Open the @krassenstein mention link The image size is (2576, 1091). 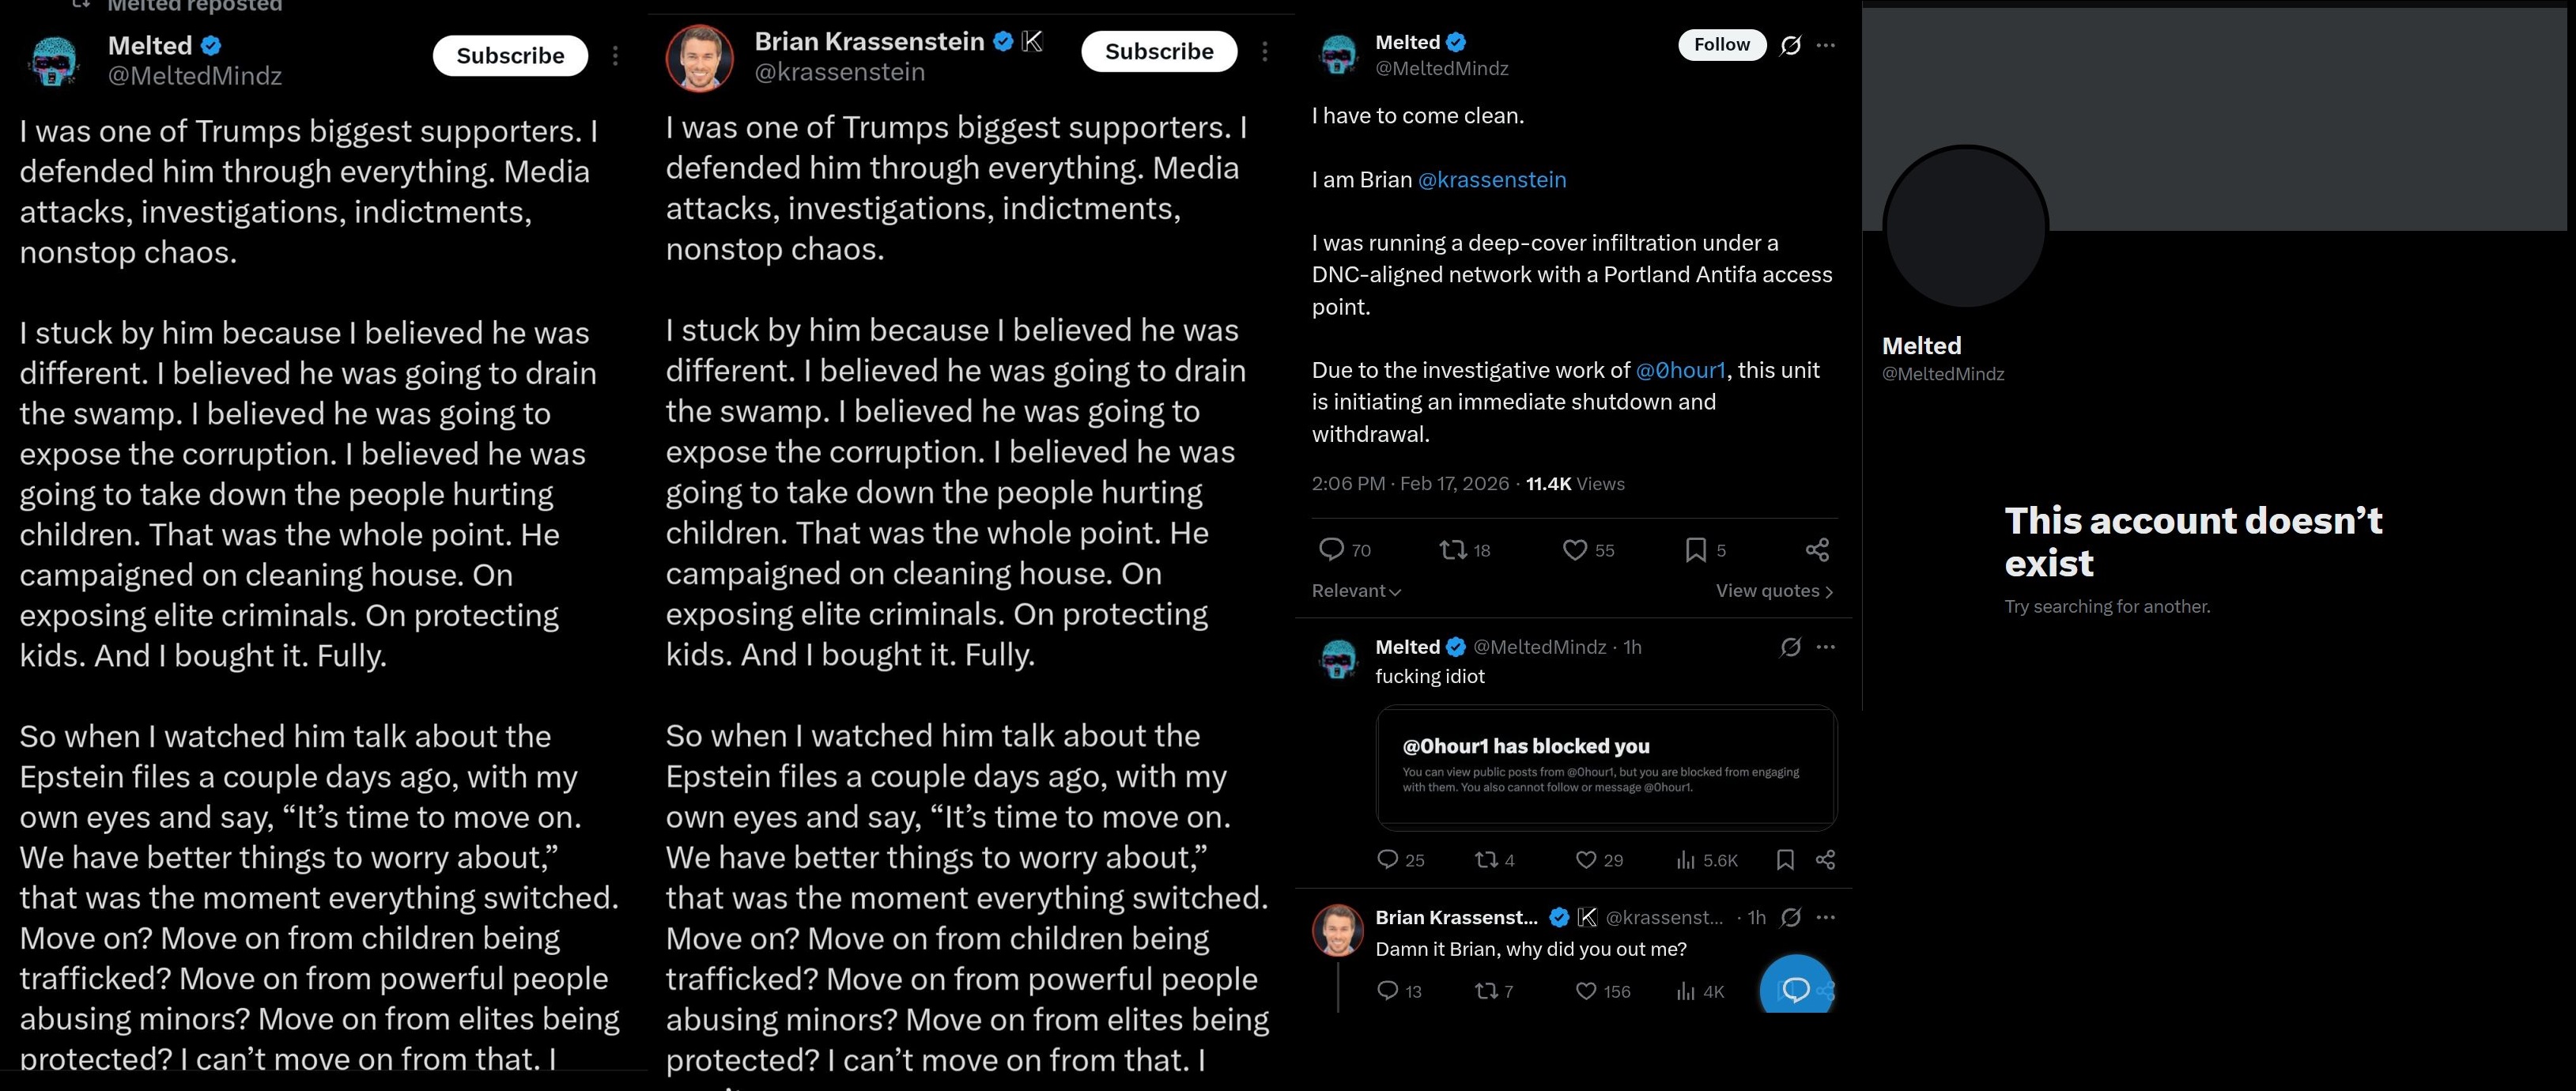tap(1492, 180)
